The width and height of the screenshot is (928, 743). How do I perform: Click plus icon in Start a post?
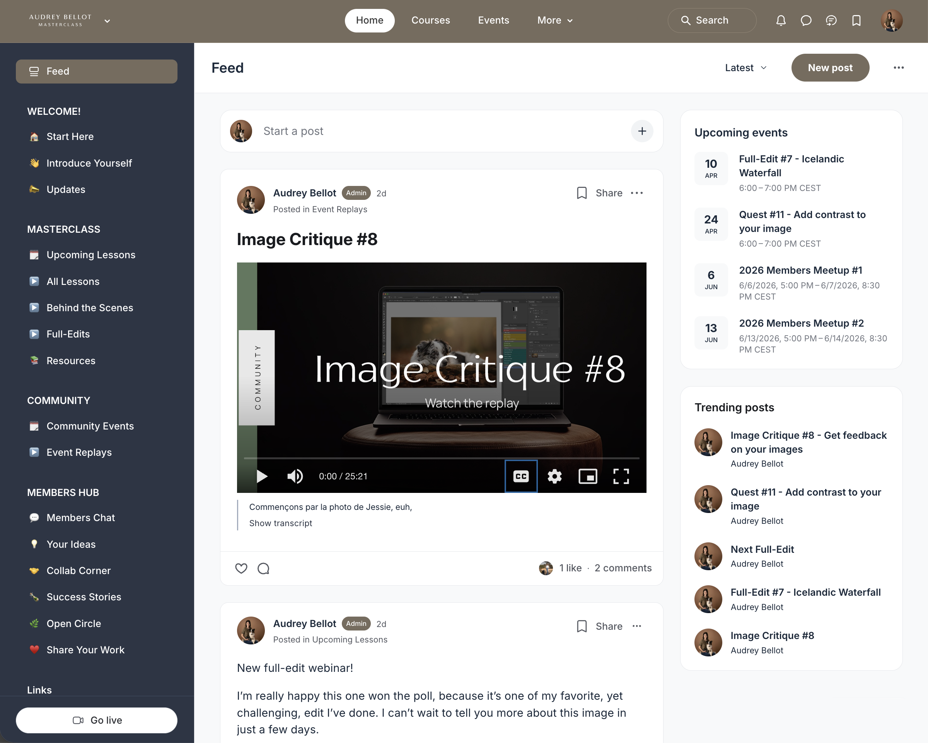click(x=642, y=131)
